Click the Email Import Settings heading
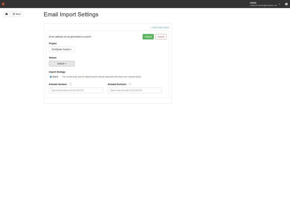290x200 pixels. pyautogui.click(x=71, y=15)
